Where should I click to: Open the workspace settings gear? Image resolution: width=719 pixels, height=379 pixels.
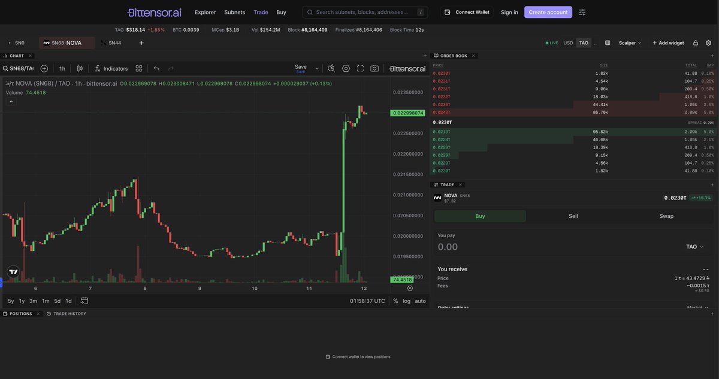click(x=709, y=43)
